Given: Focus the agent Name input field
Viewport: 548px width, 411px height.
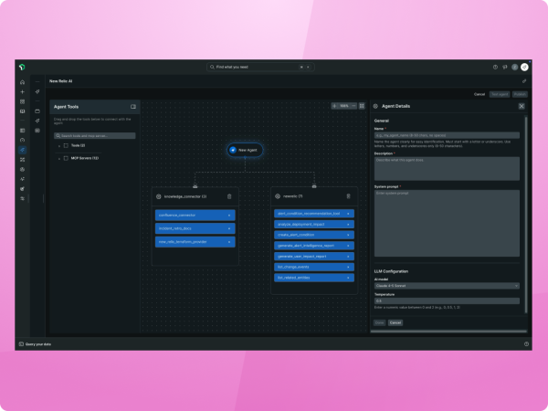Looking at the screenshot, I should click(446, 135).
